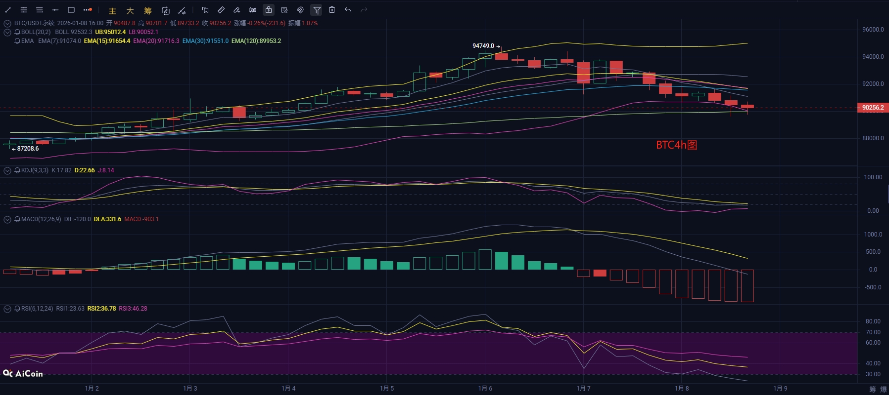Click the 90256.2 current price label

coord(873,108)
